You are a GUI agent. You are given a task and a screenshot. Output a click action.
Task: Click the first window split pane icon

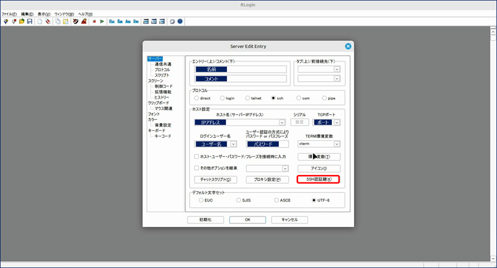tap(146, 22)
